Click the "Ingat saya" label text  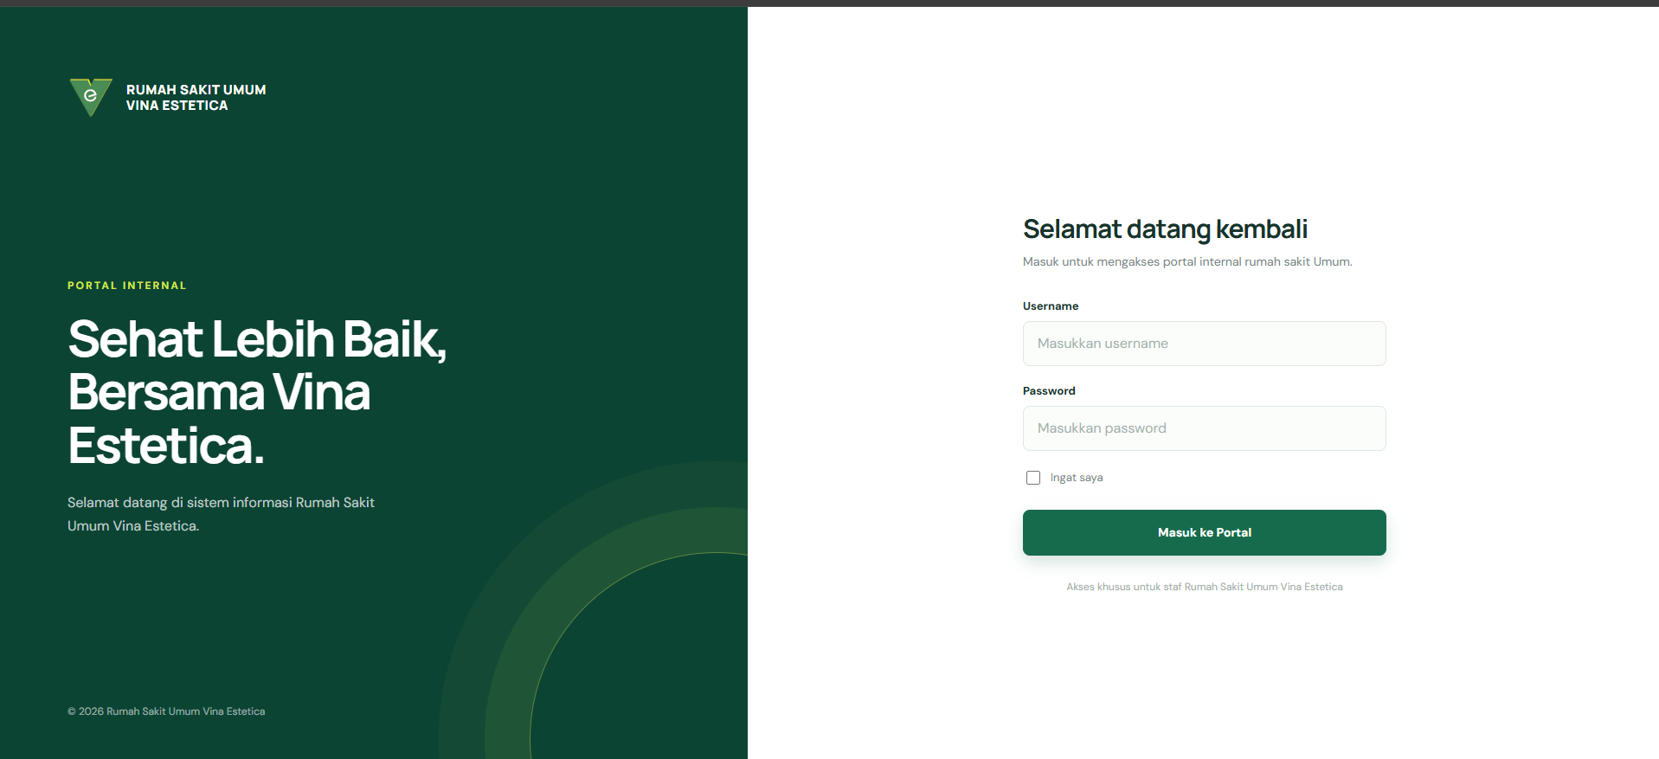coord(1077,478)
